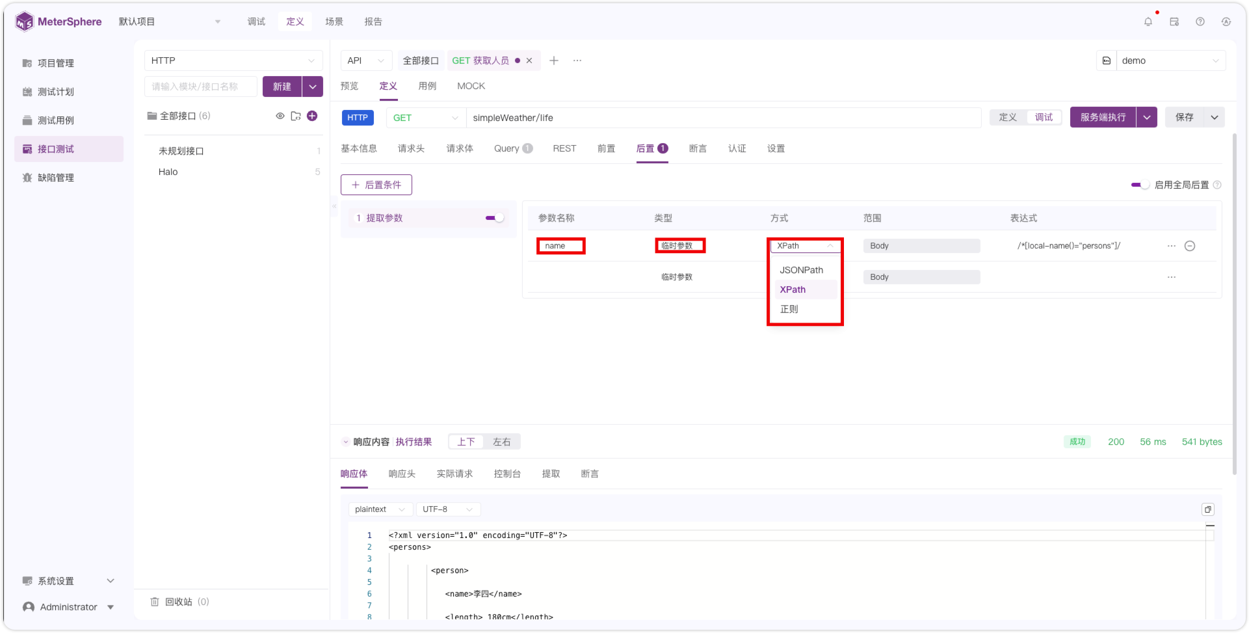This screenshot has width=1249, height=633.
Task: Remove the name extraction row
Action: (1190, 246)
